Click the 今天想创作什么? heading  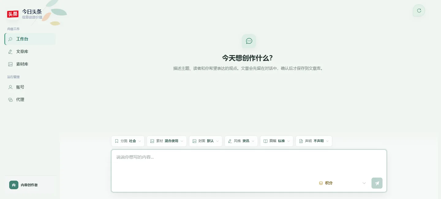[247, 58]
